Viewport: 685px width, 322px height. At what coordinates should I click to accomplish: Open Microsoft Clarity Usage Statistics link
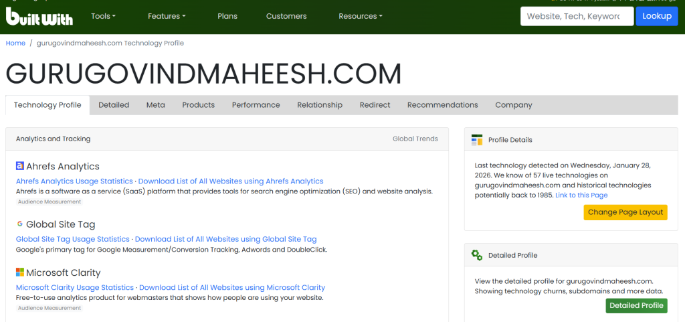(75, 287)
